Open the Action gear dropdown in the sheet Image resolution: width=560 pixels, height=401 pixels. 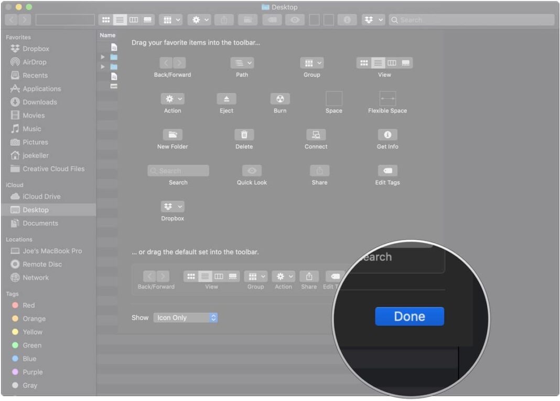pos(172,99)
